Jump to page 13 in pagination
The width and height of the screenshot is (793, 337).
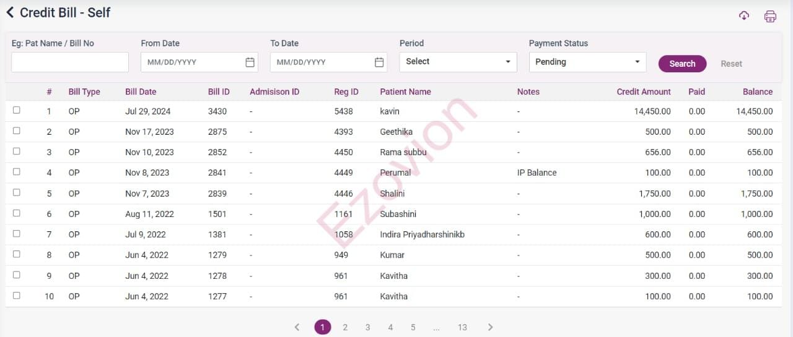(462, 327)
